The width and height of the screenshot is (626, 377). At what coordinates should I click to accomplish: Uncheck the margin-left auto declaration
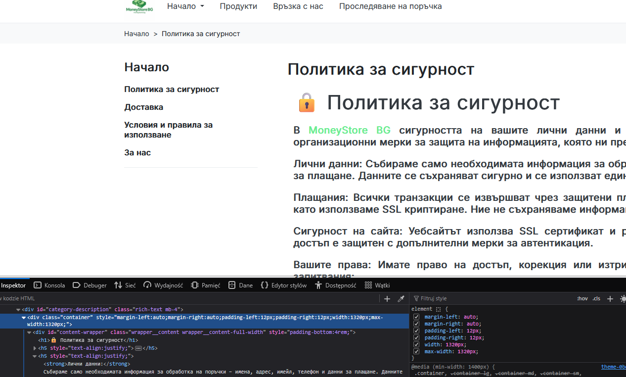(x=416, y=317)
